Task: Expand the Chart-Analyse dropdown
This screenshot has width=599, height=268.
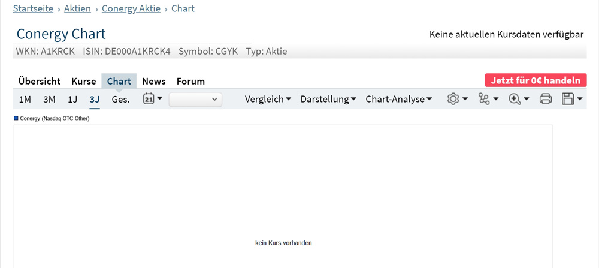Action: [399, 99]
